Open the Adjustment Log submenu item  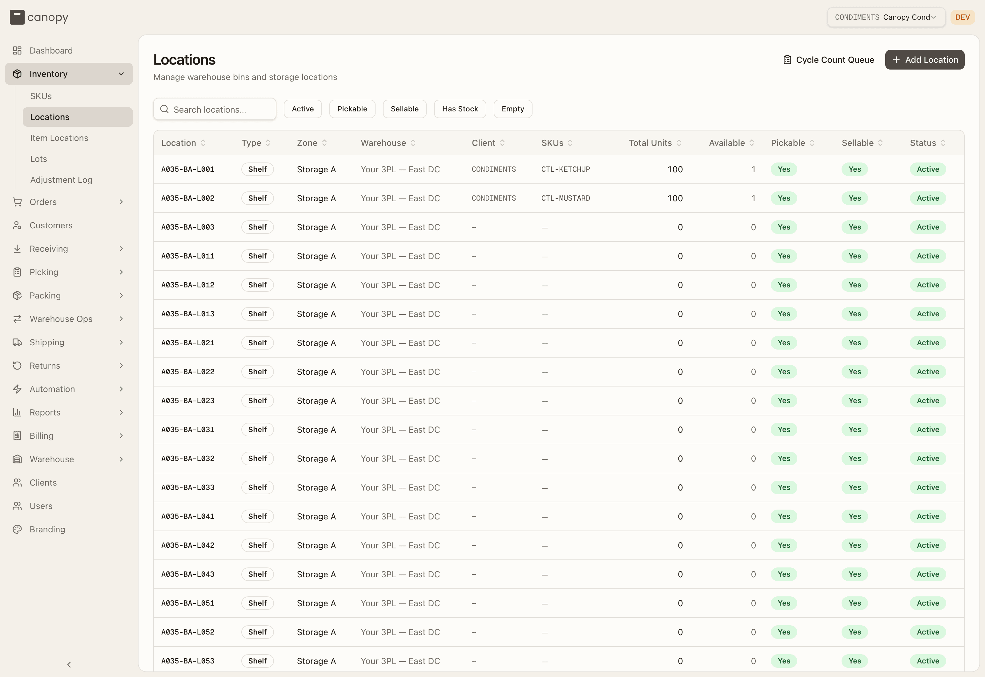click(78, 180)
